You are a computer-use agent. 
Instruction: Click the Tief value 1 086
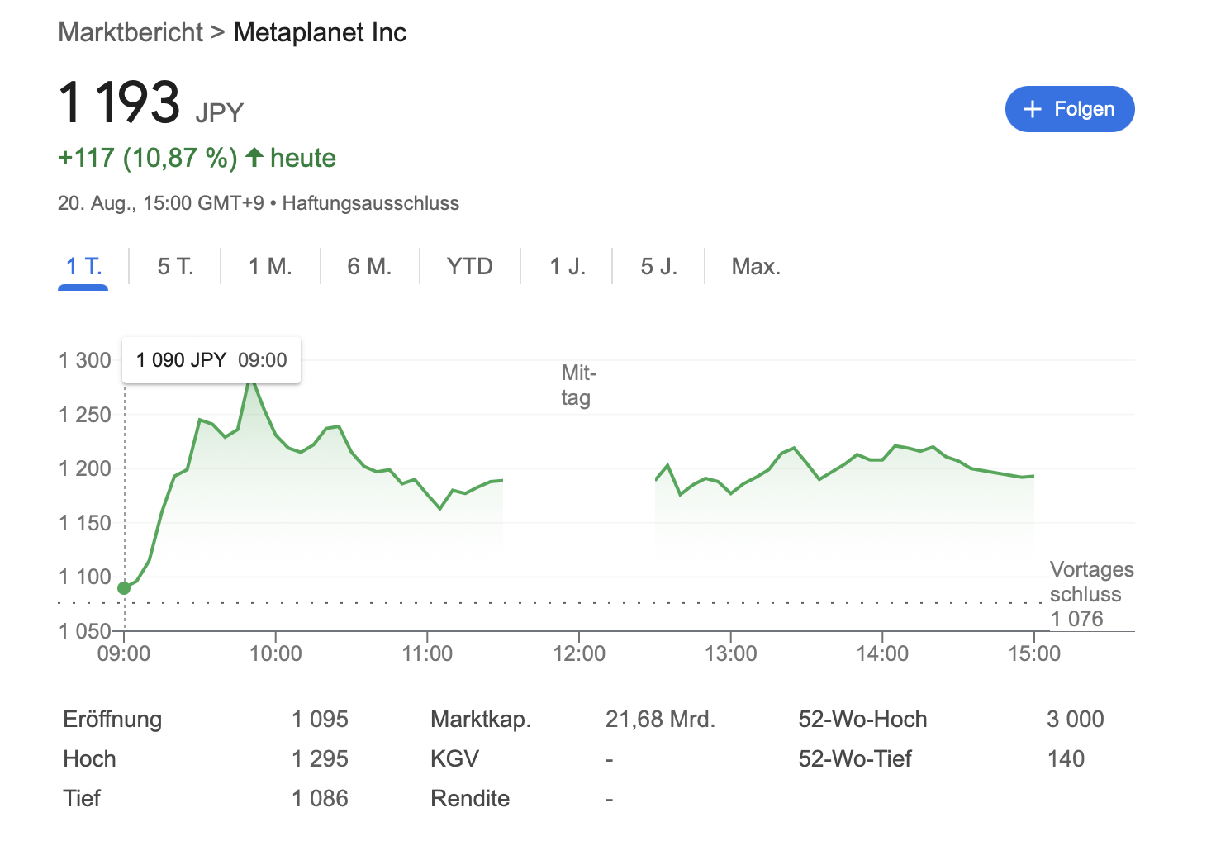[320, 798]
